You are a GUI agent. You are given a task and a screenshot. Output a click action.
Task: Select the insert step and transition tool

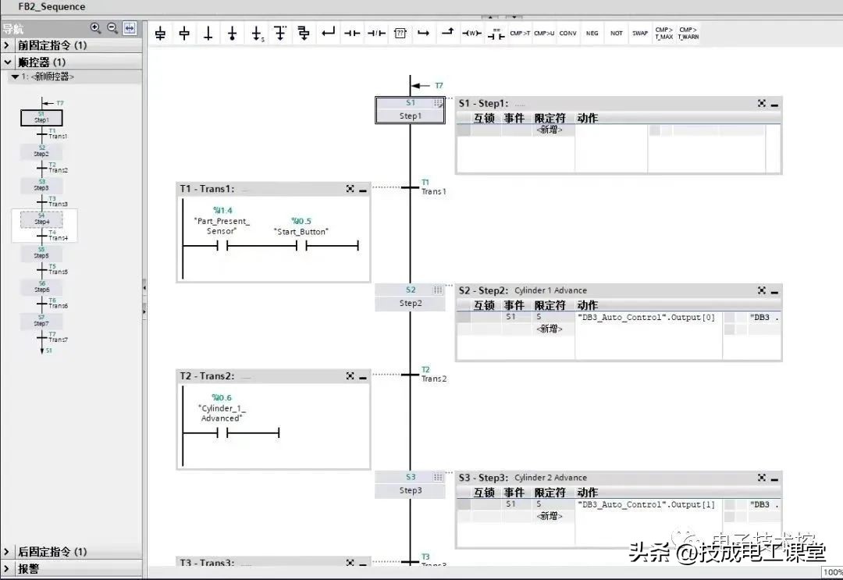click(x=160, y=33)
